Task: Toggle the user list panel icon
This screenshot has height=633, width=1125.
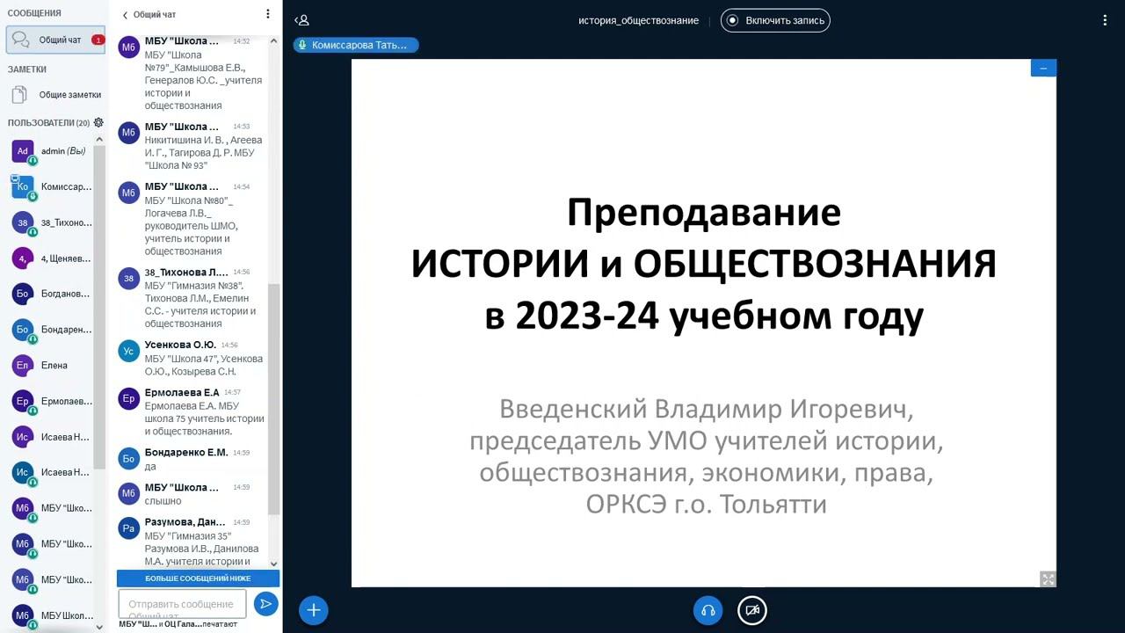Action: coord(301,20)
